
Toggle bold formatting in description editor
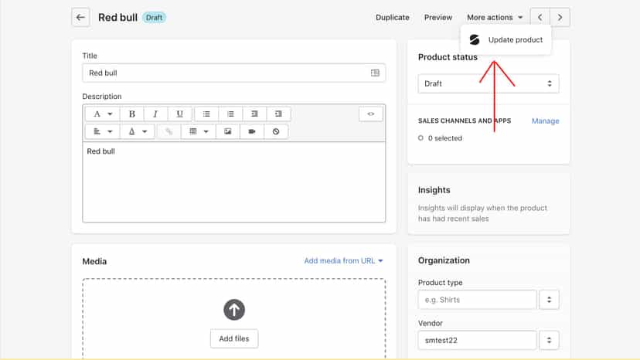coord(132,114)
